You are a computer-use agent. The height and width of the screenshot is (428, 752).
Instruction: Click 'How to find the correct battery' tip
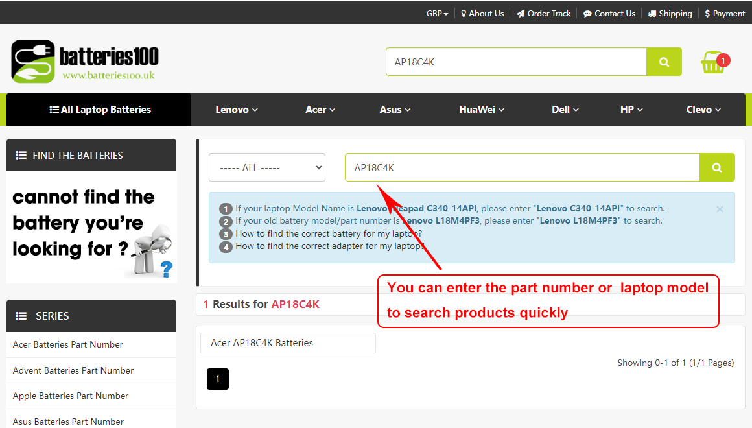pyautogui.click(x=329, y=233)
